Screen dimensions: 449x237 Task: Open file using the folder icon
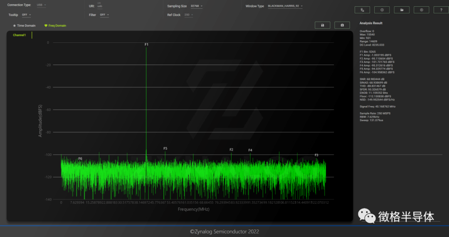tap(402, 10)
